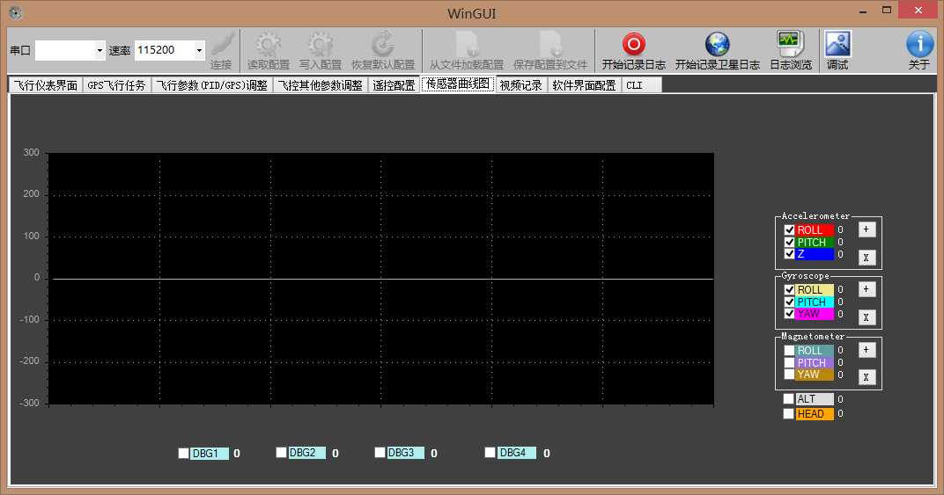This screenshot has width=944, height=495.
Task: Click the Gyroscope plus button
Action: point(867,289)
